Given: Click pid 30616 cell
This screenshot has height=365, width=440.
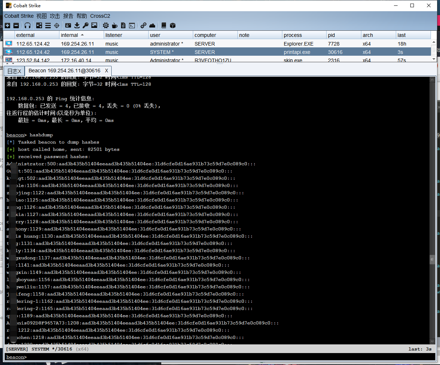Looking at the screenshot, I should [x=344, y=52].
